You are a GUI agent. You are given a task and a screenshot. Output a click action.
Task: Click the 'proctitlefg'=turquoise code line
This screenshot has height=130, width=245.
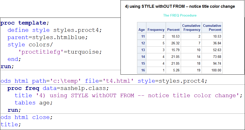tap(60, 52)
